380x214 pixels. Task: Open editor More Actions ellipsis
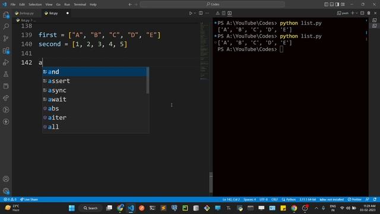(x=207, y=13)
